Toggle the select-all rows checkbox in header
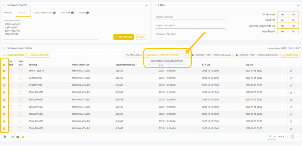 point(4,65)
